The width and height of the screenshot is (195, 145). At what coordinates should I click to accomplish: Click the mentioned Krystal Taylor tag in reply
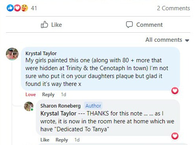click(58, 113)
